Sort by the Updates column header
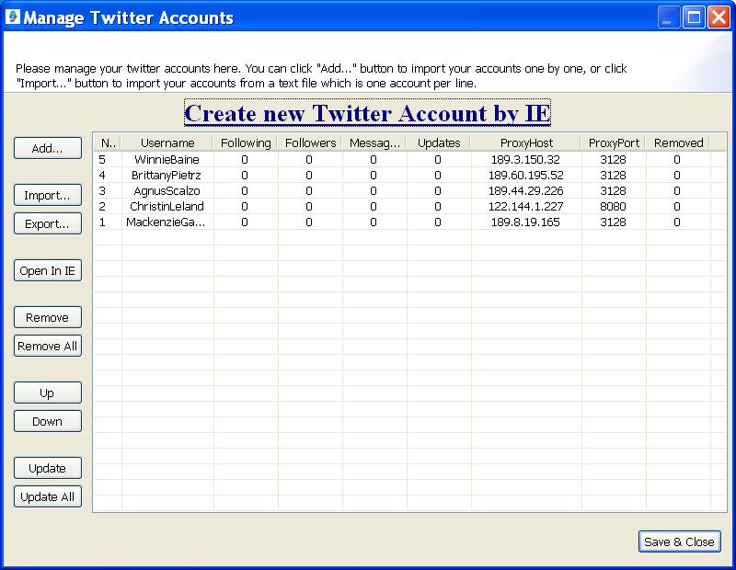This screenshot has height=570, width=736. (x=439, y=143)
